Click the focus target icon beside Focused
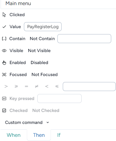The height and width of the screenshot is (141, 116). tap(4, 75)
